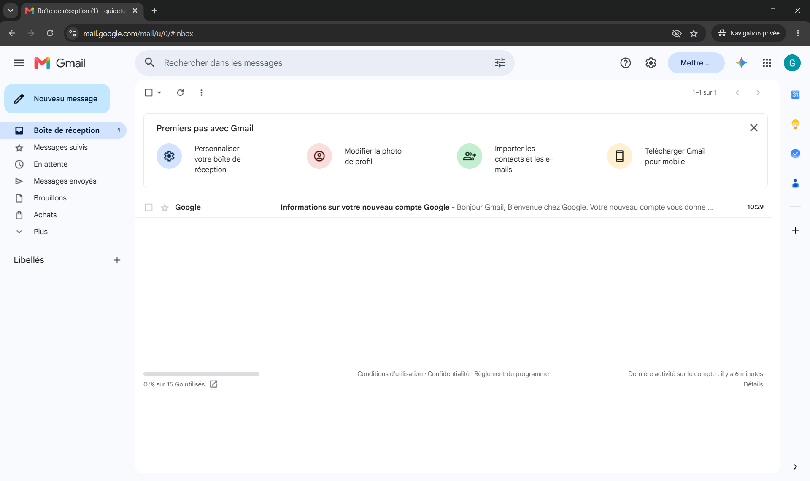Click the Mettre ... upgrade button
This screenshot has width=810, height=481.
[x=696, y=63]
